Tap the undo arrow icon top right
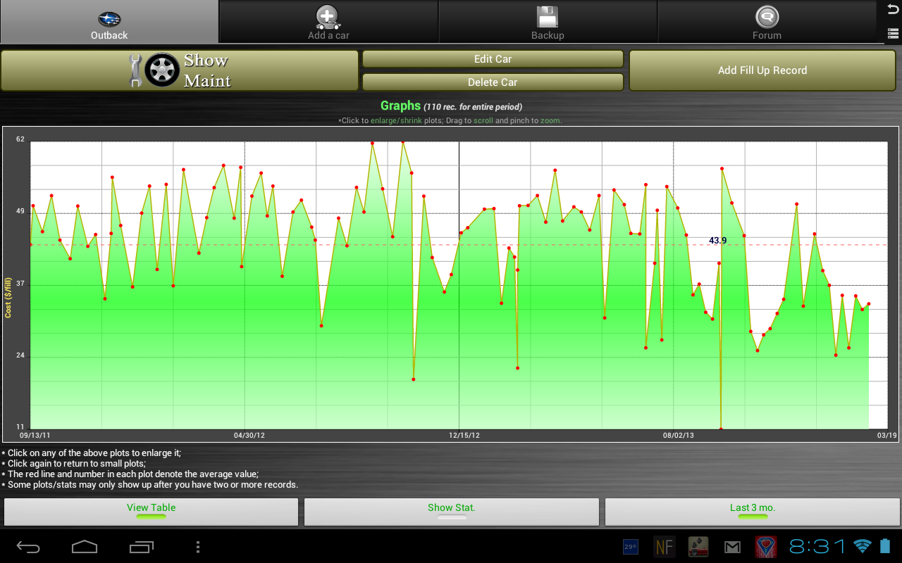This screenshot has width=902, height=563. coord(892,10)
